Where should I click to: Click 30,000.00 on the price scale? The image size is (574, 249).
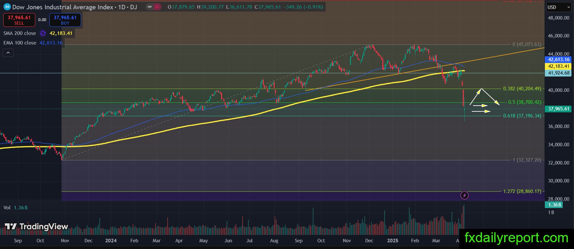point(559,181)
